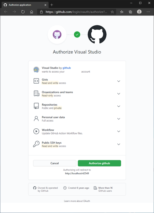Image resolution: width=154 pixels, height=213 pixels.
Task: Click the Personal user data person icon
Action: [36, 118]
